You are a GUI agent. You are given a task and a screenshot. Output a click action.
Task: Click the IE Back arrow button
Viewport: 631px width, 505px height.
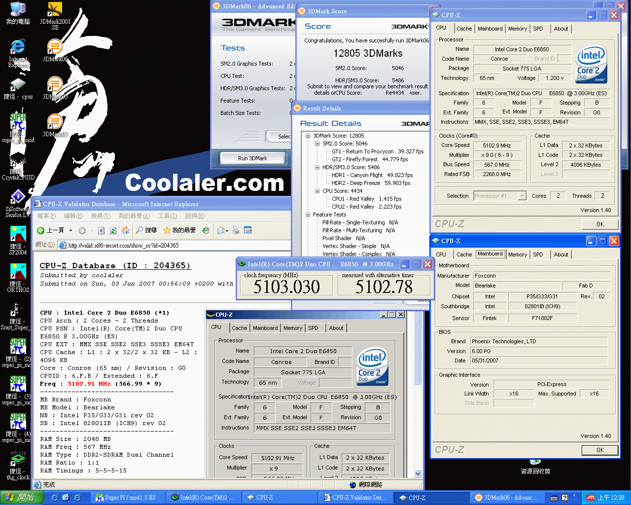[x=50, y=230]
